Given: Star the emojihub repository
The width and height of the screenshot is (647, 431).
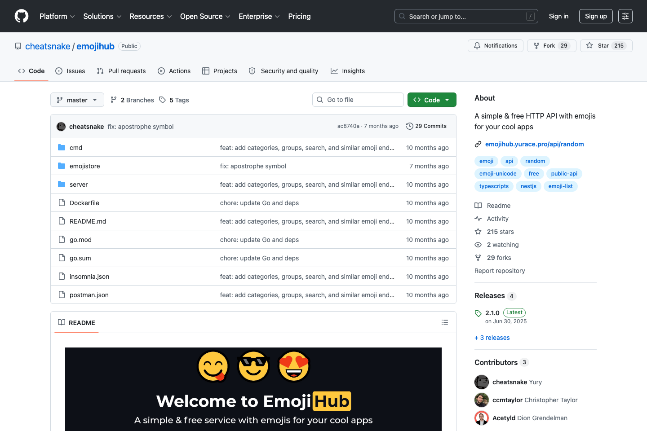Looking at the screenshot, I should tap(606, 45).
